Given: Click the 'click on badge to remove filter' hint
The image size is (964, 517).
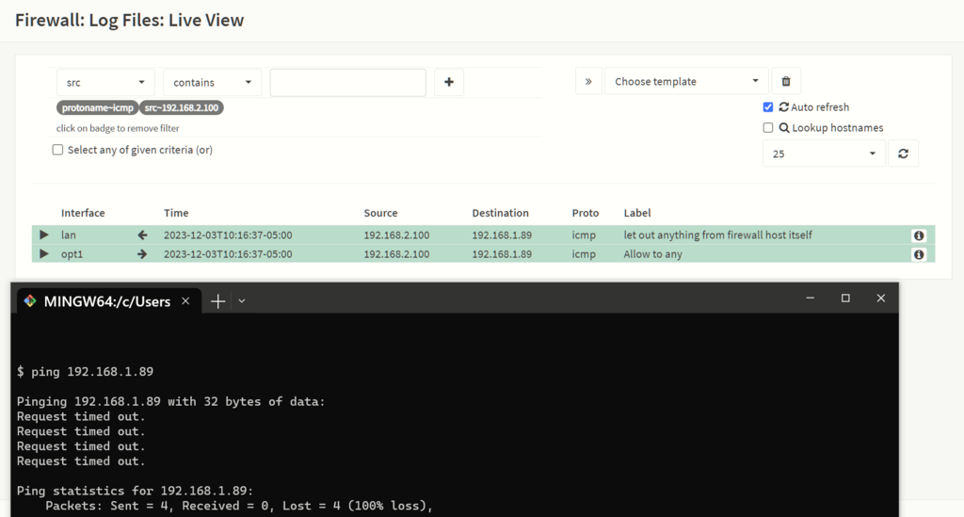Looking at the screenshot, I should (x=118, y=128).
